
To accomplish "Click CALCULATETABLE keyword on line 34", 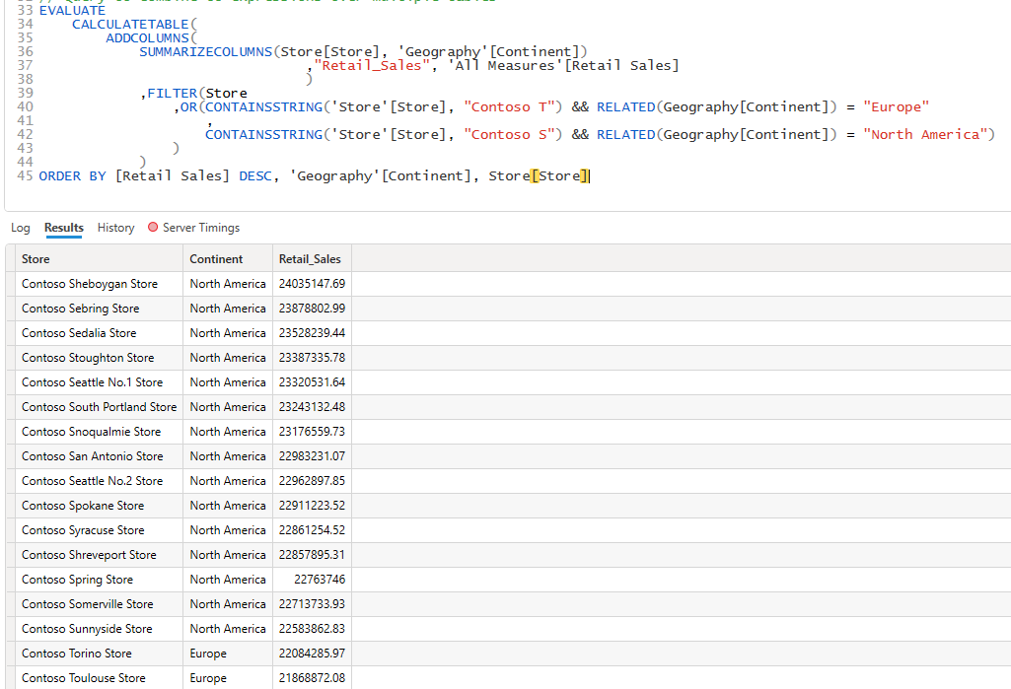I will coord(131,25).
